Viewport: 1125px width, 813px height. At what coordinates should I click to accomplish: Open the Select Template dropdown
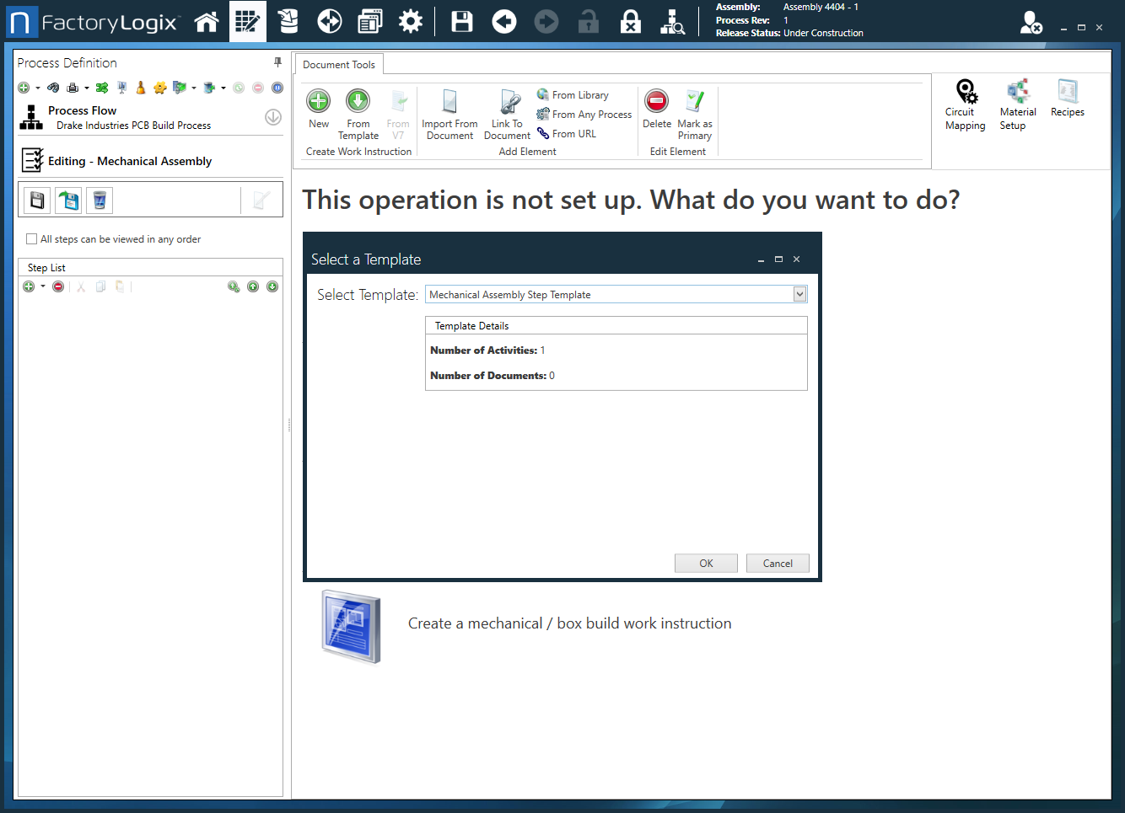tap(799, 294)
